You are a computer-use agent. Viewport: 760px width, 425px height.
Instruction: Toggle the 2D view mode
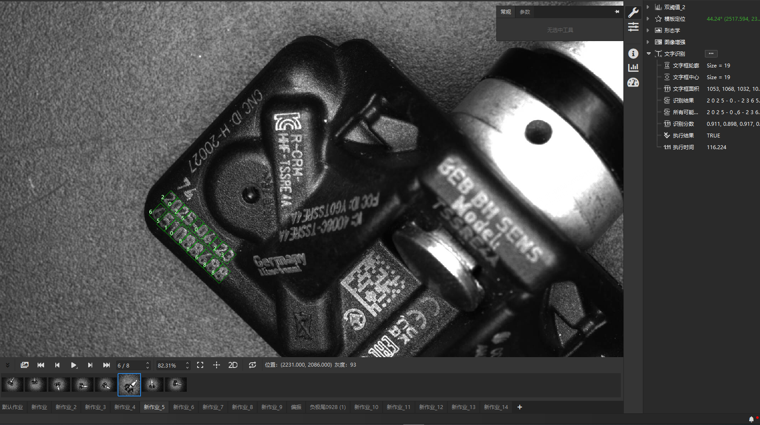(233, 365)
